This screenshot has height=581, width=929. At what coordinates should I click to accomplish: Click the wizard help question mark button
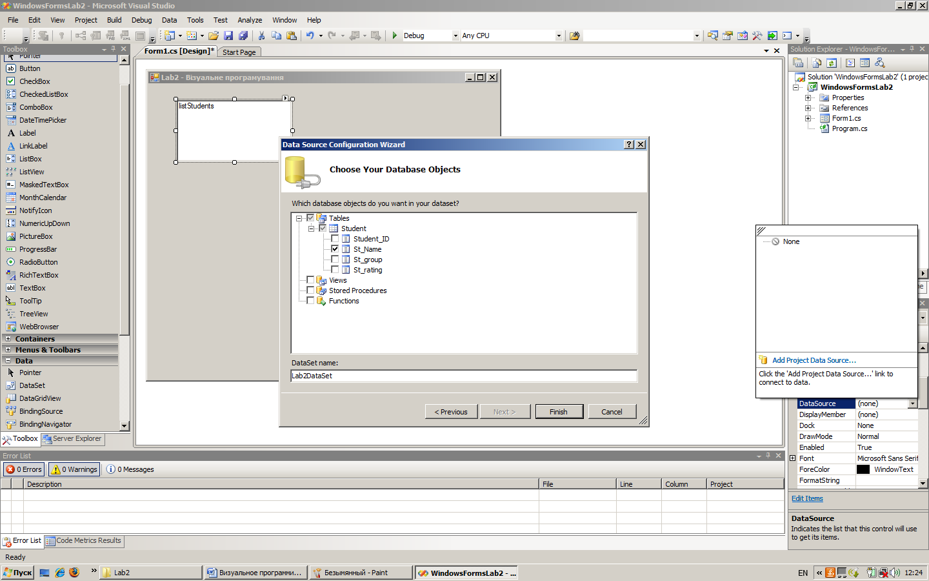(x=629, y=145)
